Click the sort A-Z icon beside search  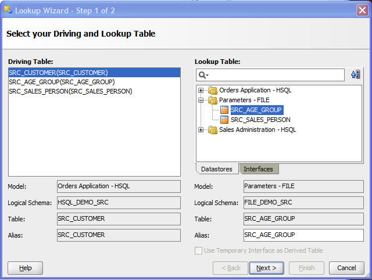355,74
